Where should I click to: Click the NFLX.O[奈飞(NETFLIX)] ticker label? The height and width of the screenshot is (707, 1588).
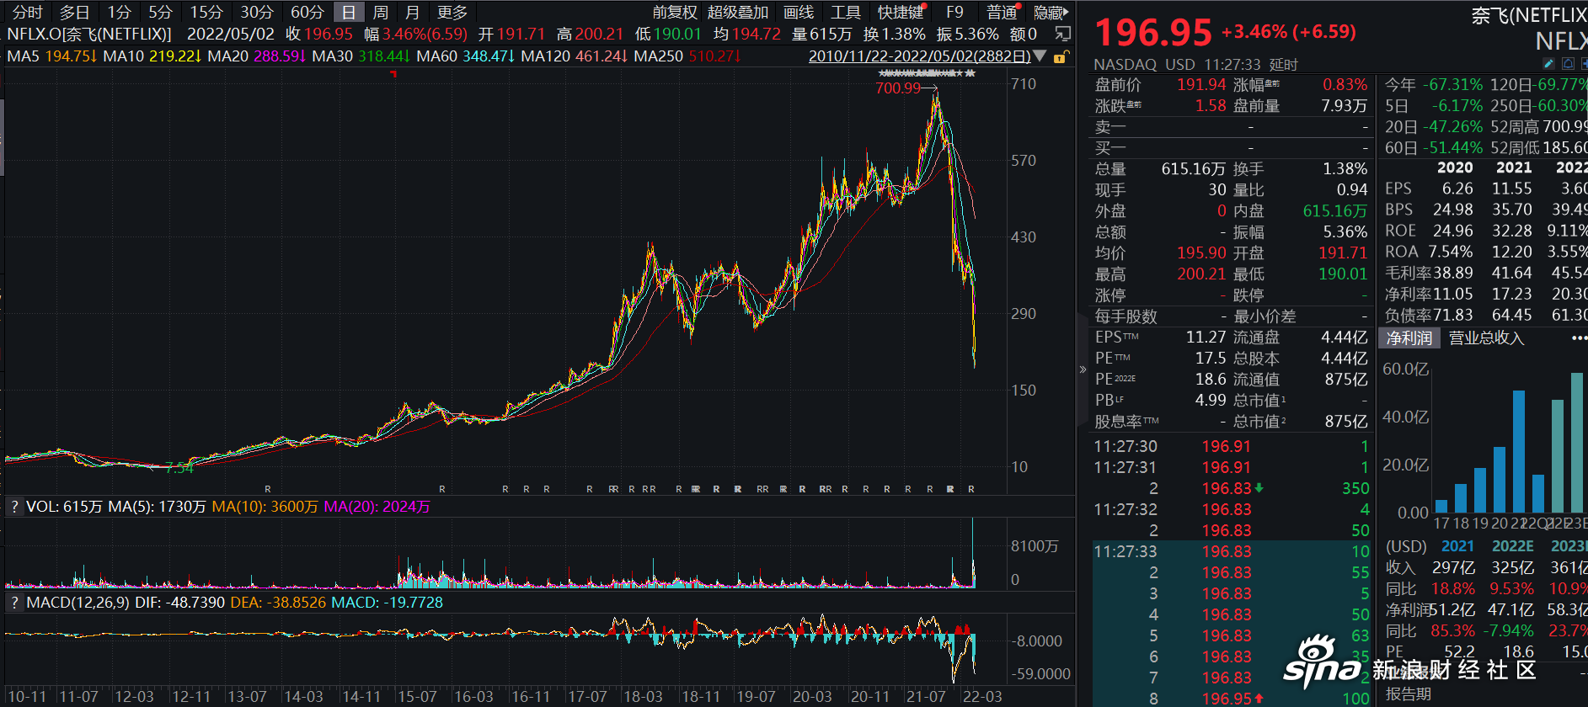pyautogui.click(x=88, y=35)
